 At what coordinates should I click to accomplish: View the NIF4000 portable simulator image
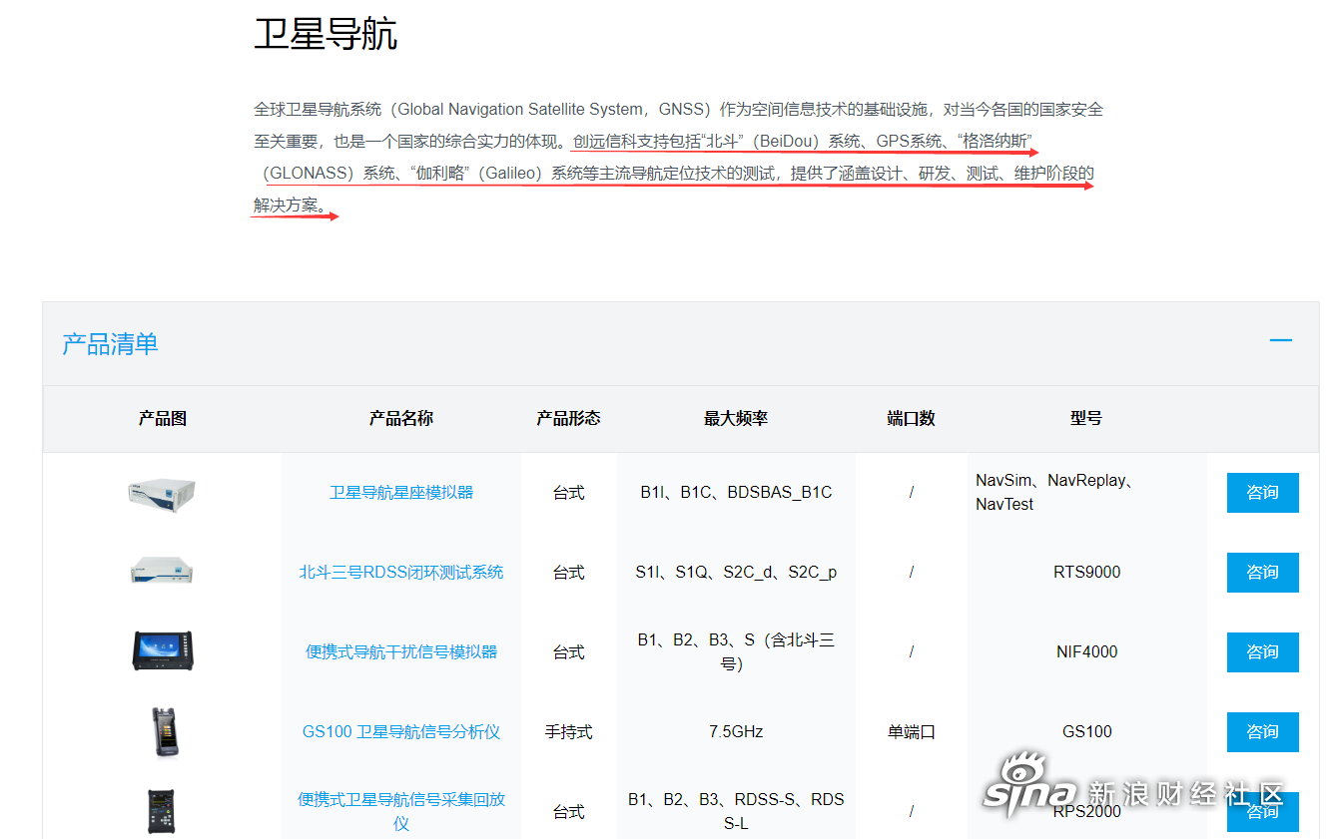click(162, 650)
